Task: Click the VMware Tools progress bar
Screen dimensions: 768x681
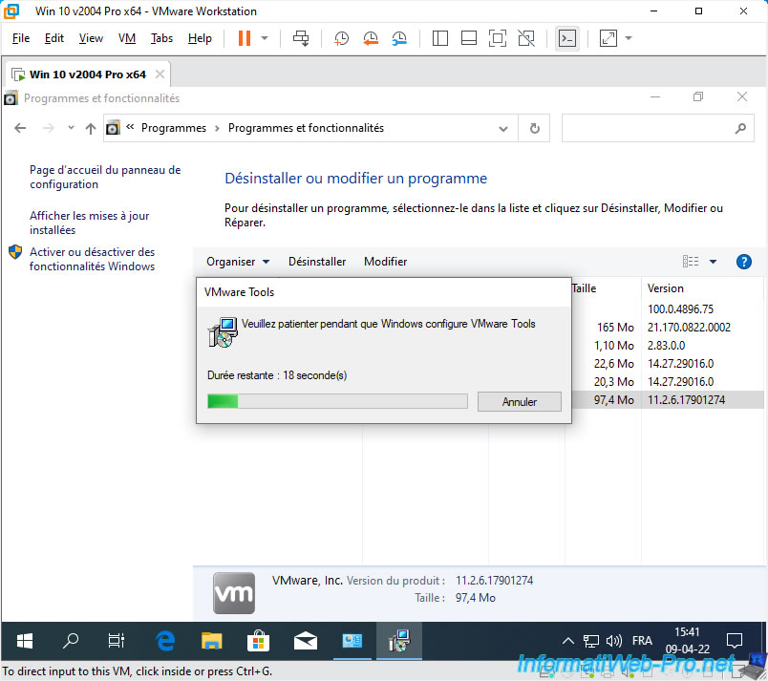Action: 337,401
